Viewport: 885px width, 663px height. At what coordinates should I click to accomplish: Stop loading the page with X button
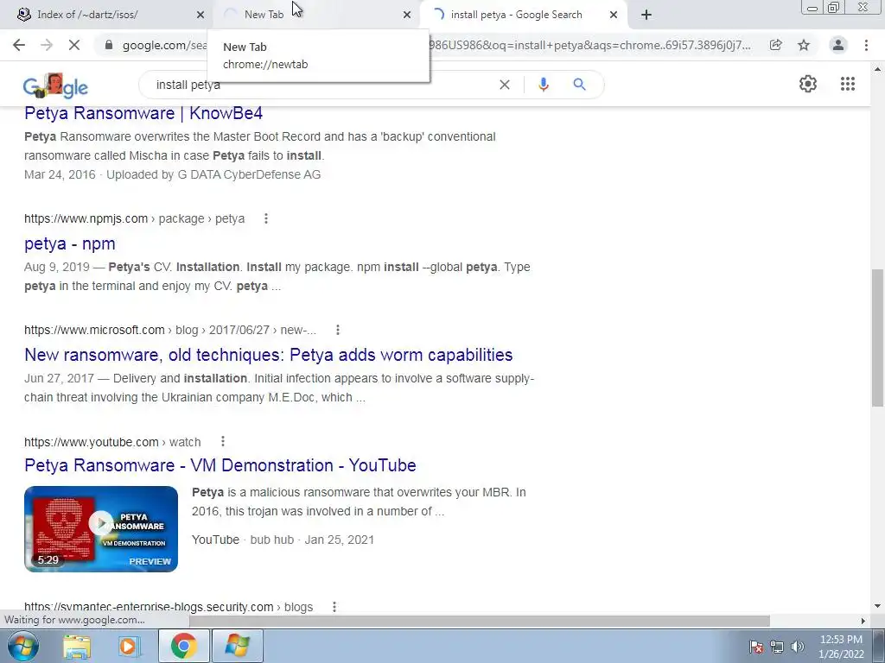point(74,45)
